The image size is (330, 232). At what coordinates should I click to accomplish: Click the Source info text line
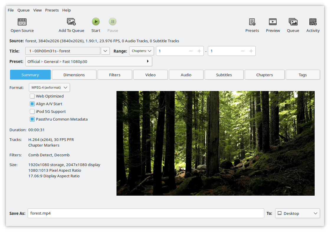tap(94, 41)
